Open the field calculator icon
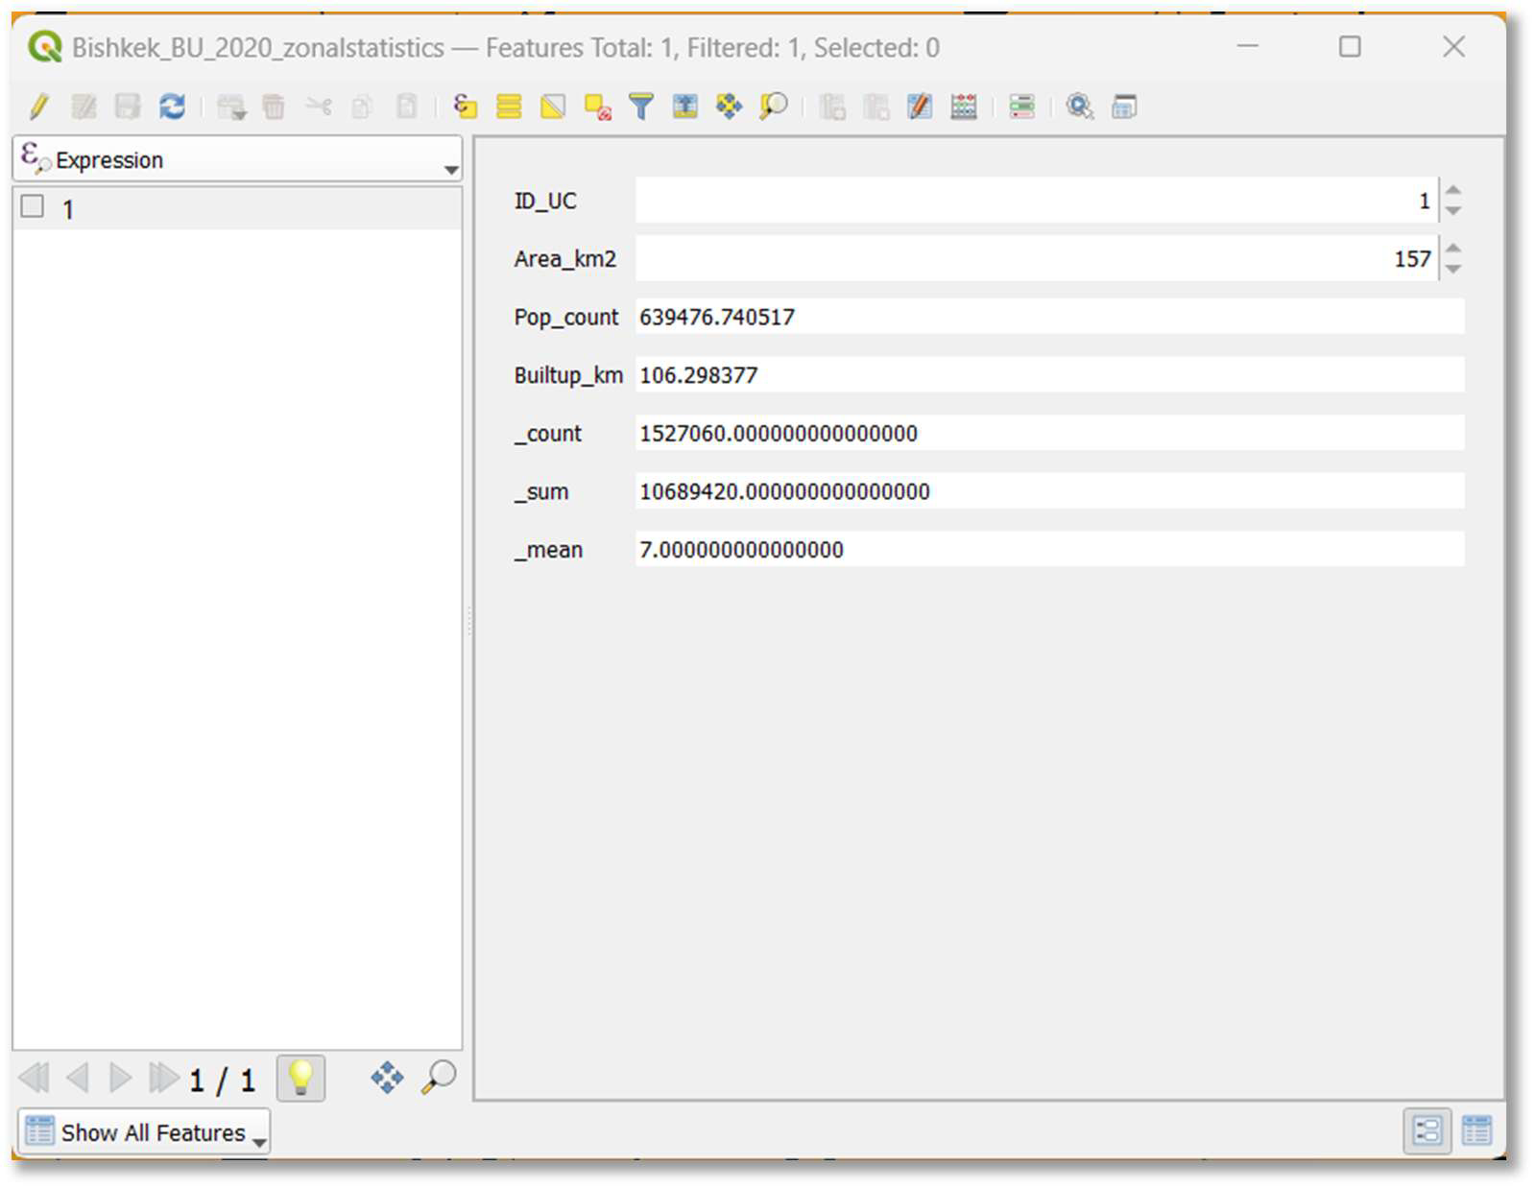 click(x=964, y=107)
